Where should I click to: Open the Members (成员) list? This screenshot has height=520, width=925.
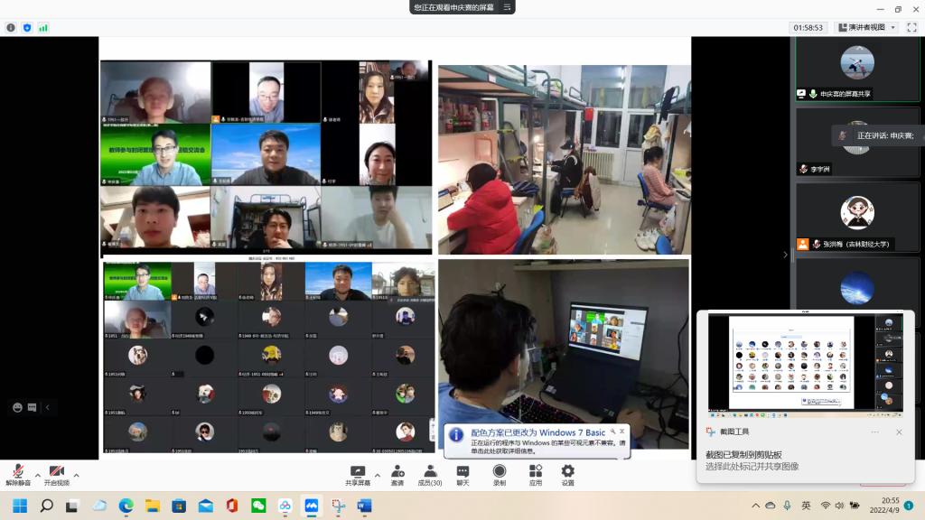click(x=430, y=475)
